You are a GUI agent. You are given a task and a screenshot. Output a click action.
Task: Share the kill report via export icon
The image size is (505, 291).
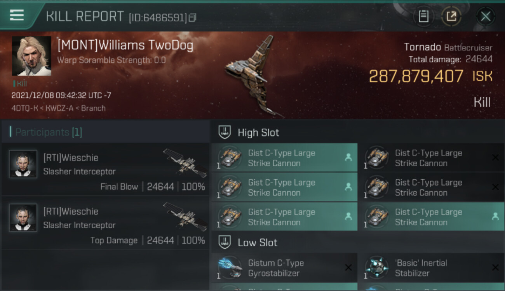[x=451, y=16]
